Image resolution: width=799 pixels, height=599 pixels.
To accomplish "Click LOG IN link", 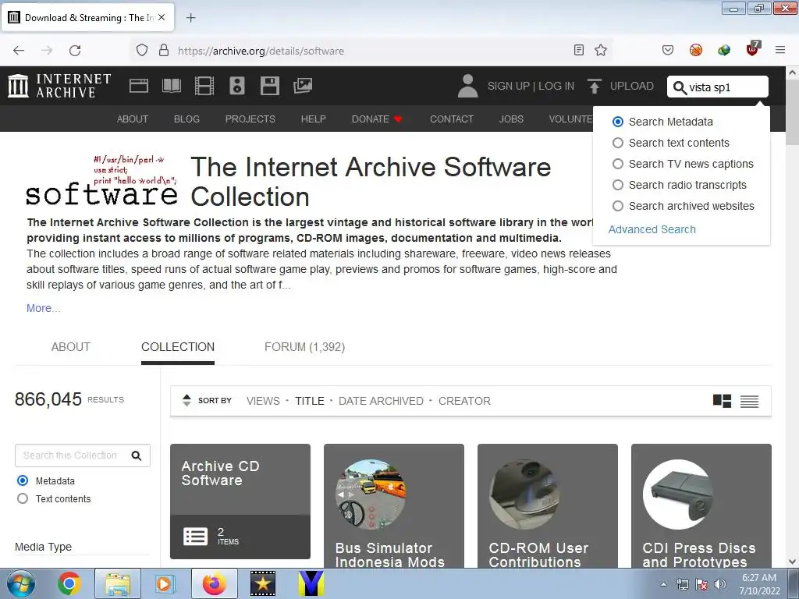I will [556, 86].
